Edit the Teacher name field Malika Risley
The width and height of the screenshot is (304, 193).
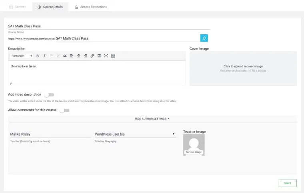pyautogui.click(x=50, y=134)
